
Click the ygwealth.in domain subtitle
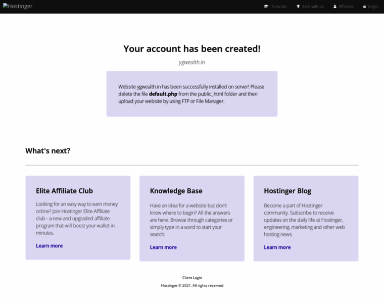coord(192,62)
